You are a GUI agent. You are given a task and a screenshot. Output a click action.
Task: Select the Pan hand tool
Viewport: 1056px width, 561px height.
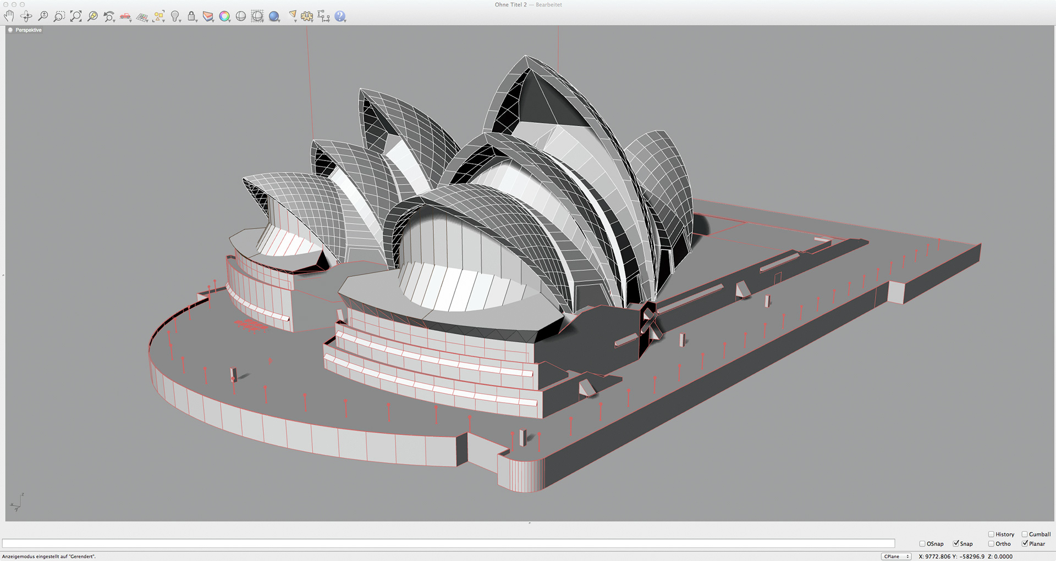pyautogui.click(x=9, y=16)
